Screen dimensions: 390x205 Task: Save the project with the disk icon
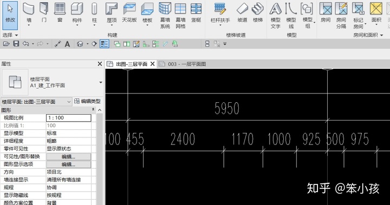(x=16, y=44)
